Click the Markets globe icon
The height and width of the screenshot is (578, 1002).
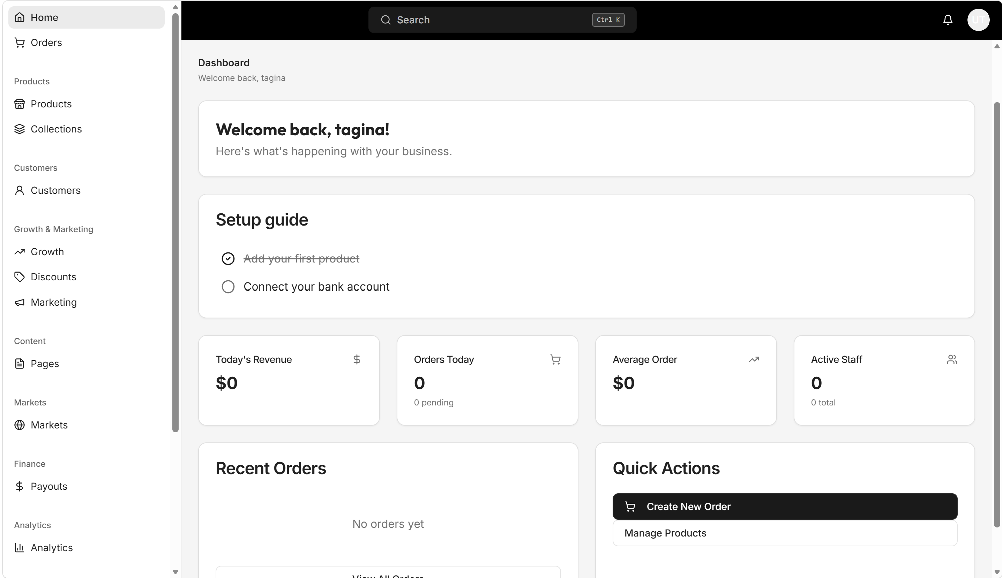[20, 425]
